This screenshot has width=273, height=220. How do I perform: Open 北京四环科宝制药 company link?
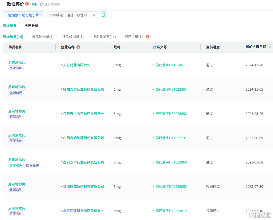coord(84,211)
